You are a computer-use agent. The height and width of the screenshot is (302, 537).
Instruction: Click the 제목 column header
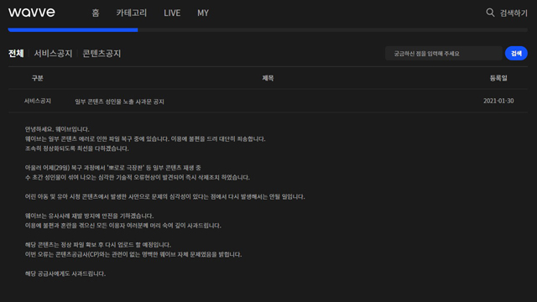[x=268, y=78]
